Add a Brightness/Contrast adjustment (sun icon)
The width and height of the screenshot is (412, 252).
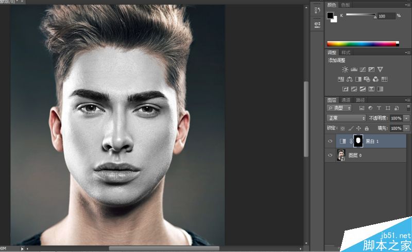(345, 69)
